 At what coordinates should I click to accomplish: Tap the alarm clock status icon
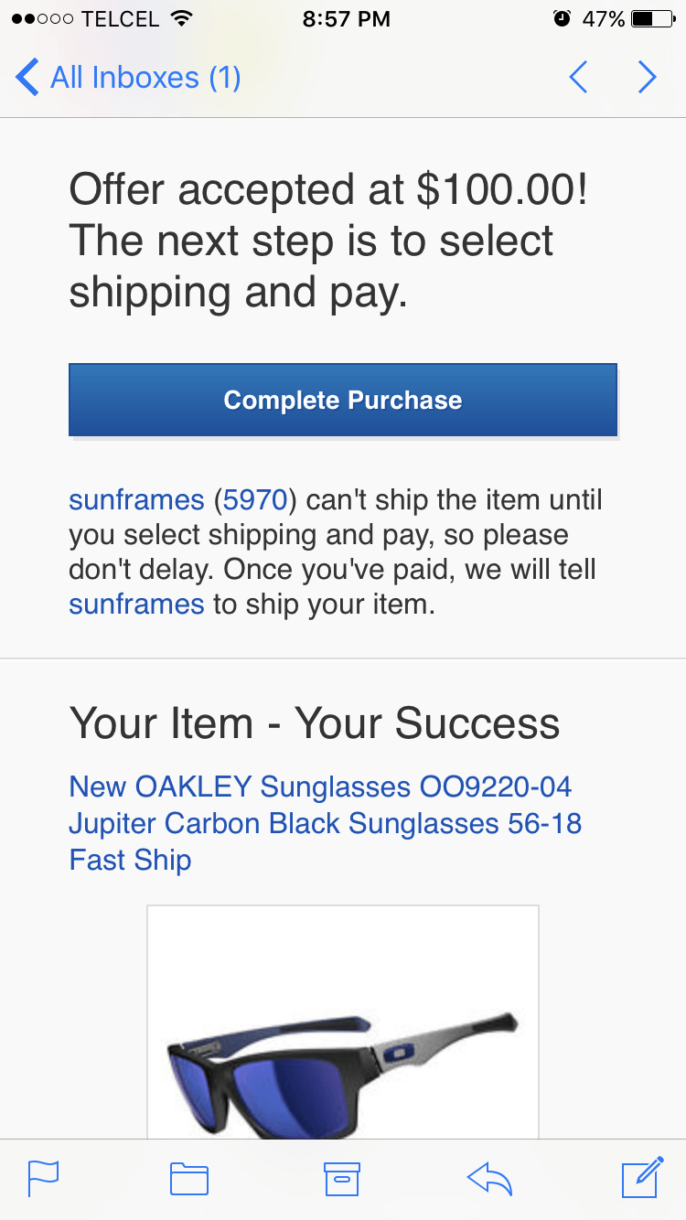tap(562, 19)
